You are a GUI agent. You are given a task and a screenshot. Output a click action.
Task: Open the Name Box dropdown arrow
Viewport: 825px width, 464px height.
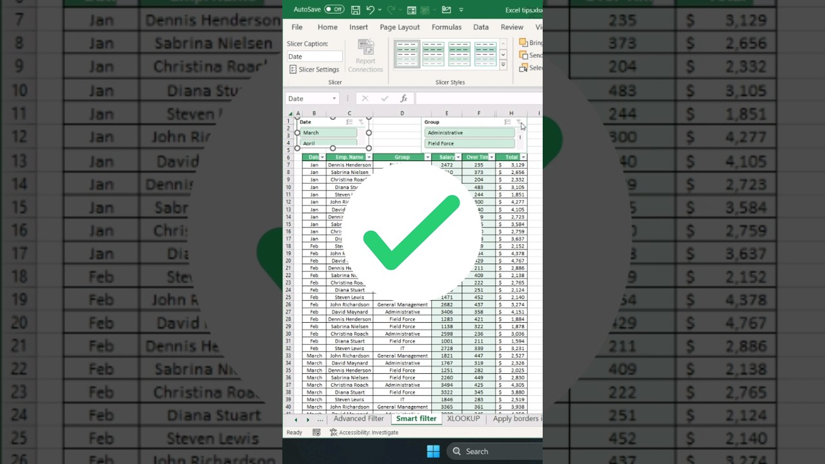(335, 99)
